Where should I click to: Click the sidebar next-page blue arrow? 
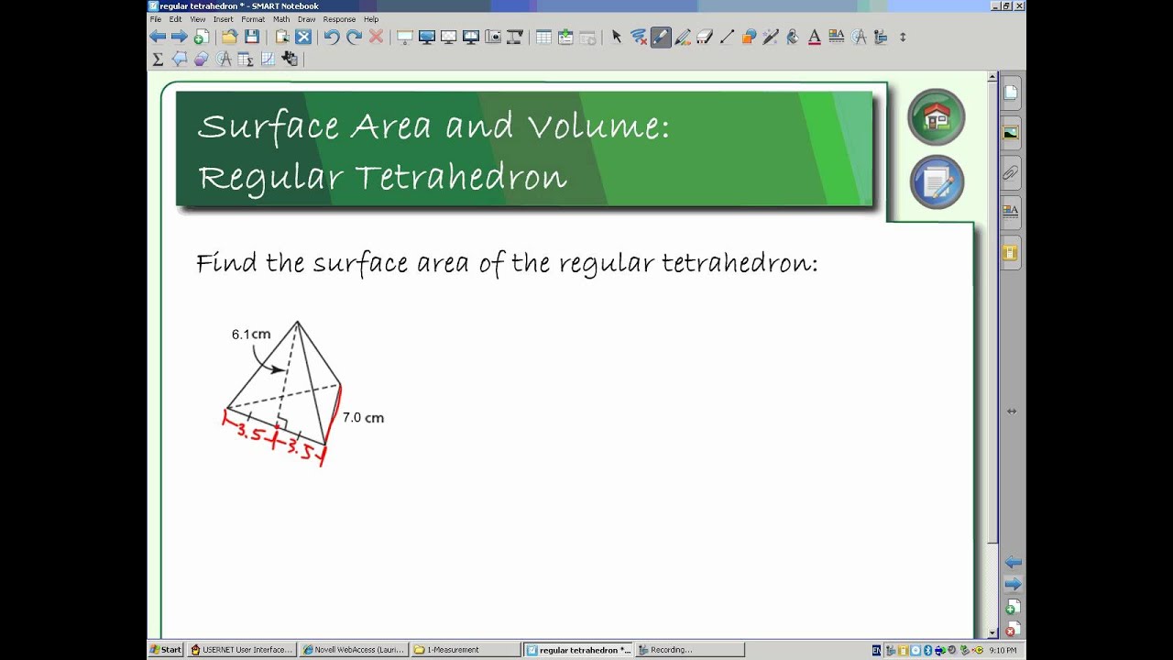point(1013,584)
